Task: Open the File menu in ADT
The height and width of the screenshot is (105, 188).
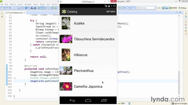Action: click(2, 4)
